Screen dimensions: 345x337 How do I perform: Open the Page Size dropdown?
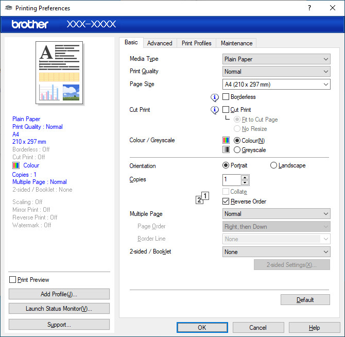pyautogui.click(x=277, y=85)
